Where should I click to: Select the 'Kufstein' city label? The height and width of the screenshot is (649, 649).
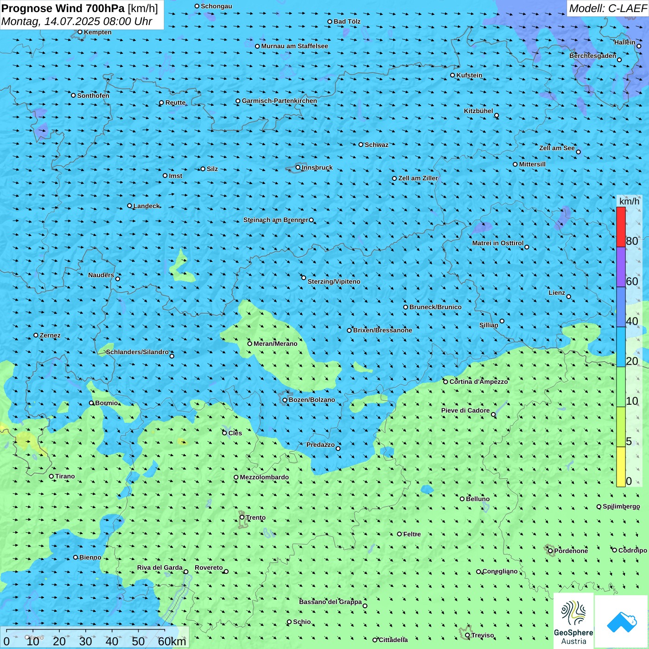(469, 75)
